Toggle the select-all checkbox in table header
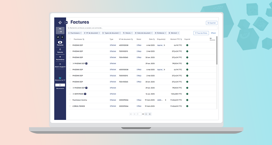 [70, 39]
